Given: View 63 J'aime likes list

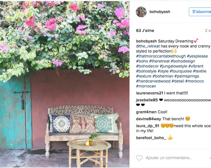Looking at the screenshot, I should click(x=145, y=30).
